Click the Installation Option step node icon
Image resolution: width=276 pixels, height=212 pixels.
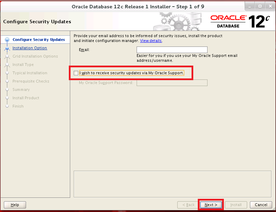(7, 48)
